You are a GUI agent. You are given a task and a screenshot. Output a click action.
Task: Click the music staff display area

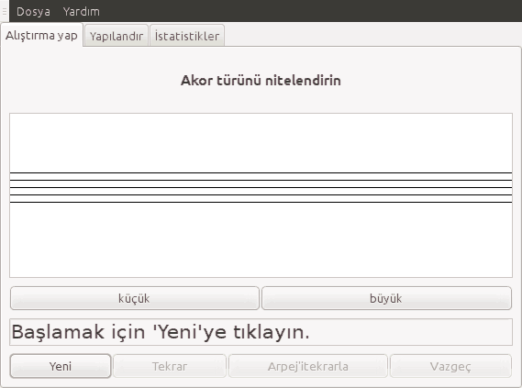tap(261, 195)
